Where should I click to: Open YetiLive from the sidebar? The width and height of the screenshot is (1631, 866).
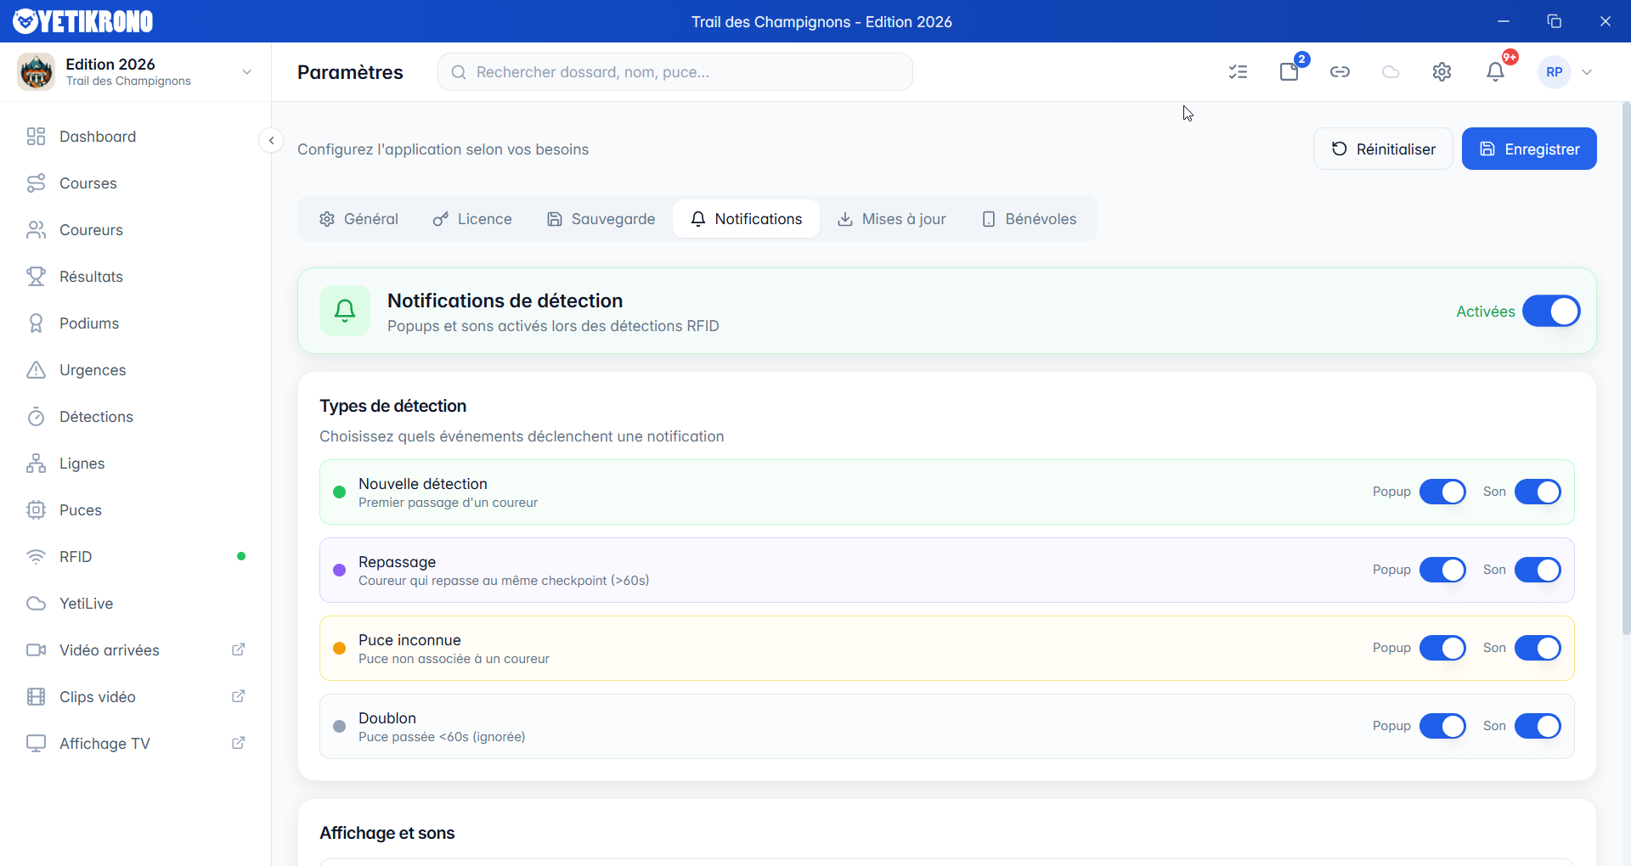[x=86, y=603]
